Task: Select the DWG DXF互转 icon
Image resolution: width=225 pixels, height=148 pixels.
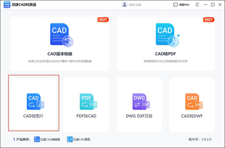Action: [141, 101]
